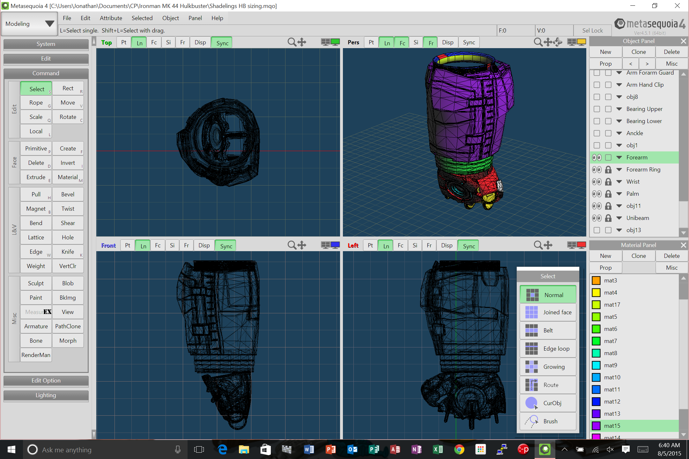Choose Brush selection mode

[548, 421]
